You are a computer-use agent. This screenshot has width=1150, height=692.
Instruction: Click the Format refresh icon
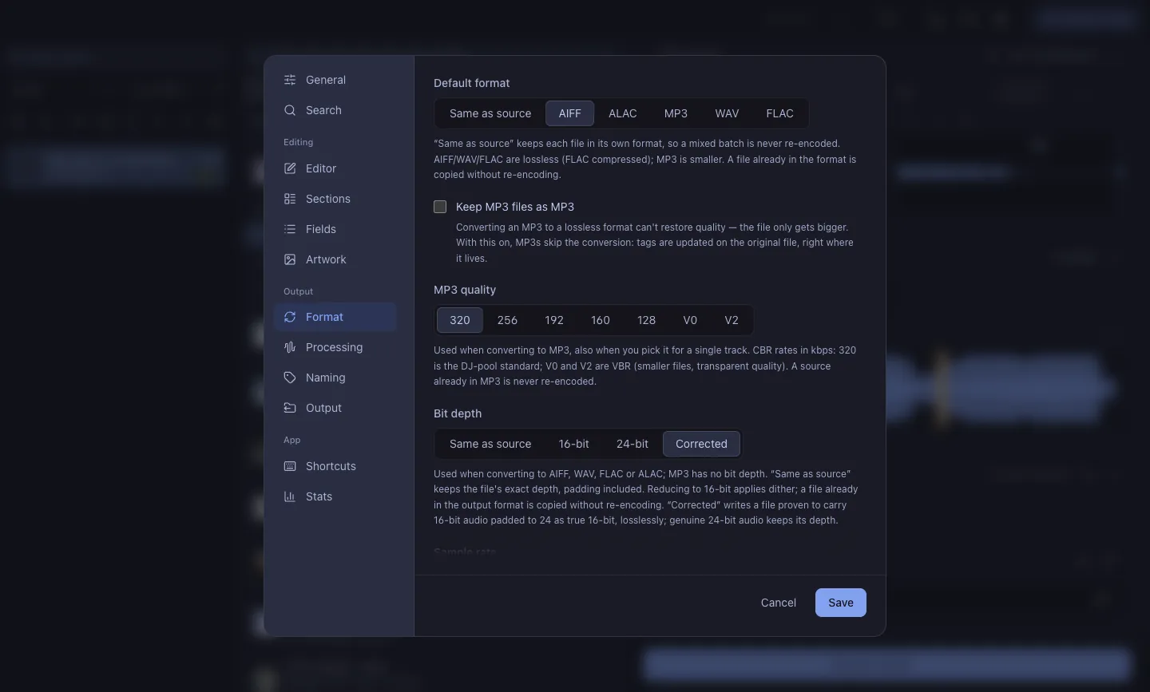click(290, 317)
